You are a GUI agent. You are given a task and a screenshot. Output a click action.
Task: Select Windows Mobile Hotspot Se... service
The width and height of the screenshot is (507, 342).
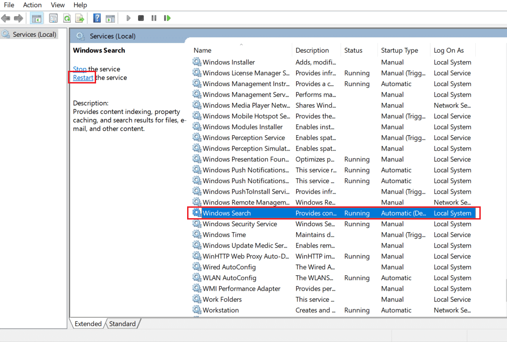click(246, 116)
